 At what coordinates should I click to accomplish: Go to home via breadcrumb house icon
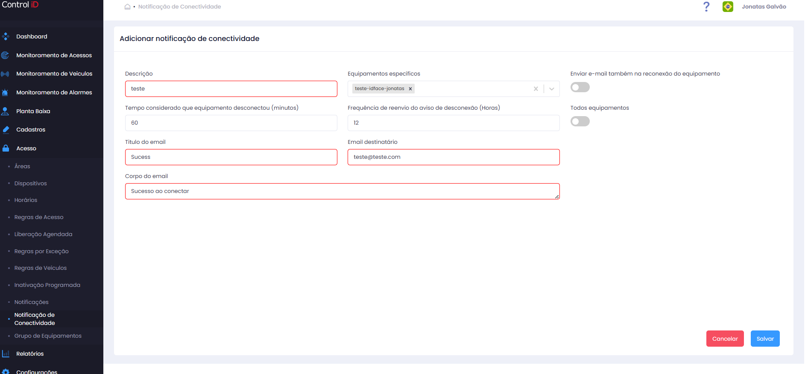pos(127,6)
